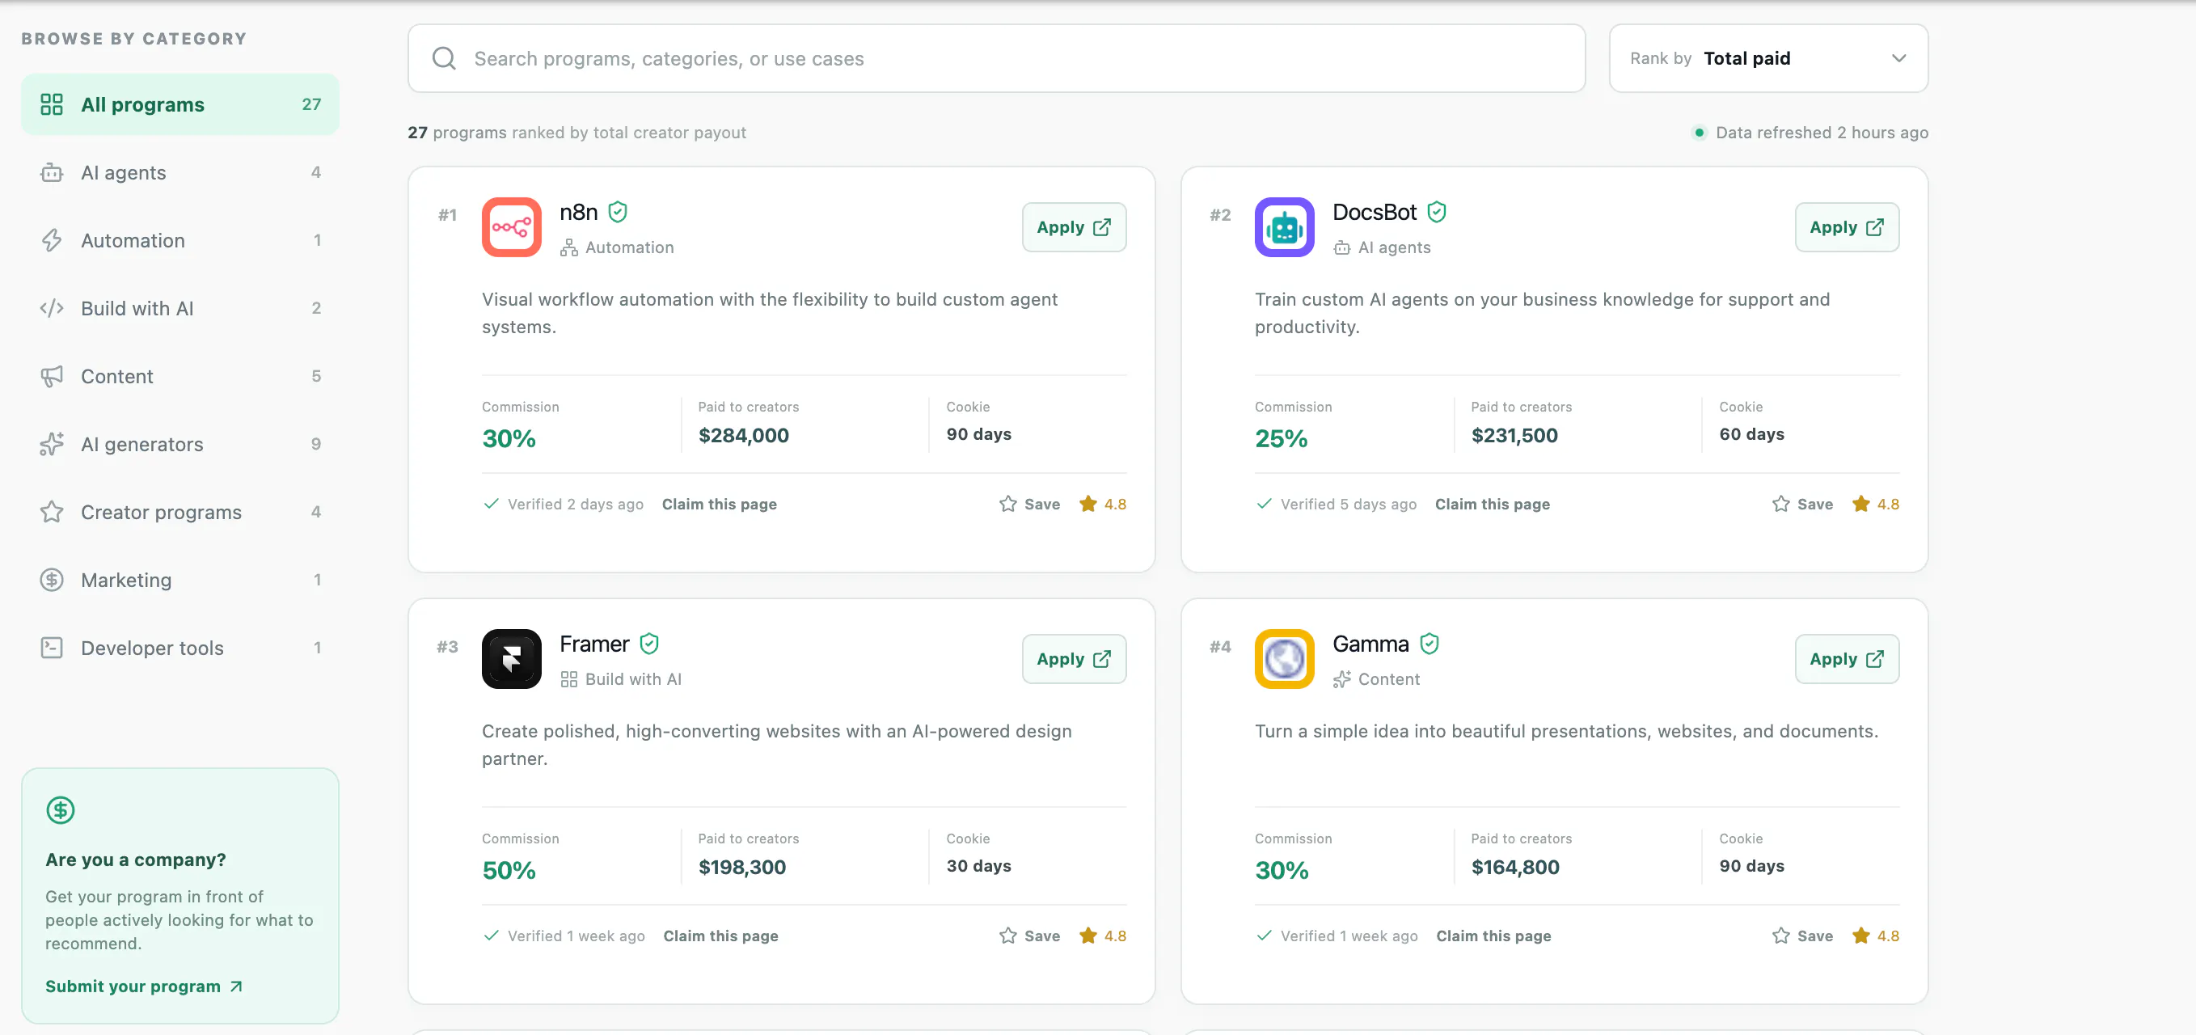The image size is (2196, 1035).
Task: Click the 'Verified 2 days ago' text
Action: coord(576,504)
